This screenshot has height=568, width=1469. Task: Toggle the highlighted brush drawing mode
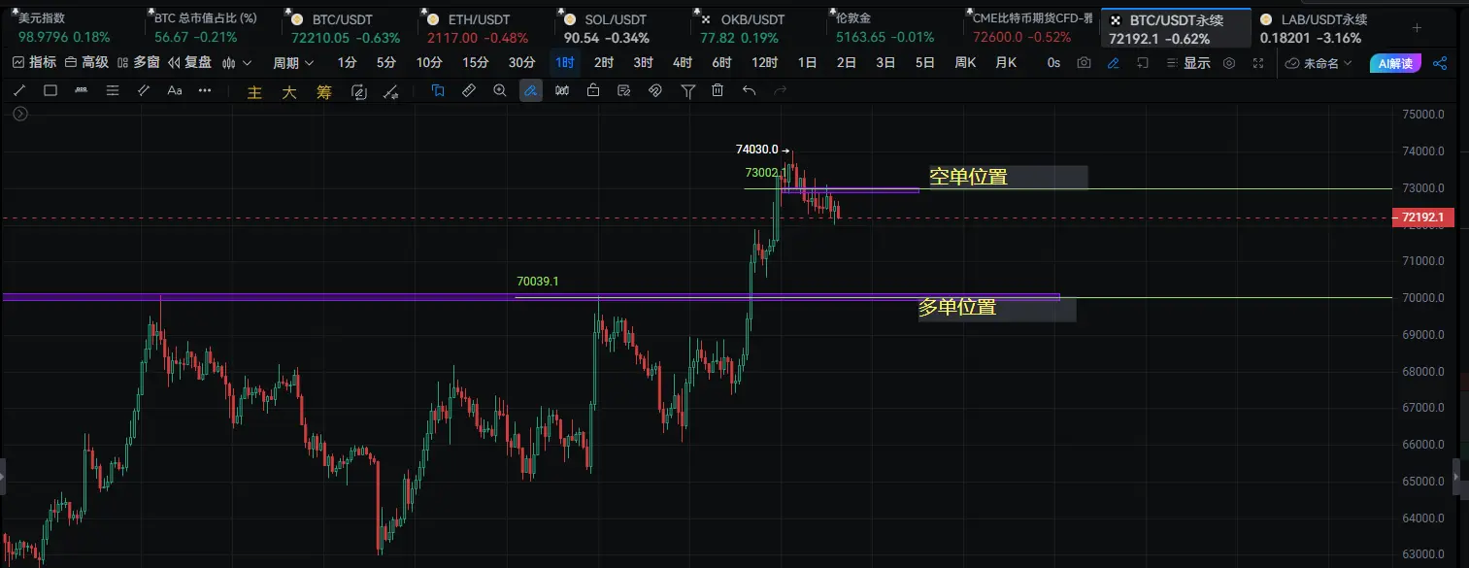point(530,91)
